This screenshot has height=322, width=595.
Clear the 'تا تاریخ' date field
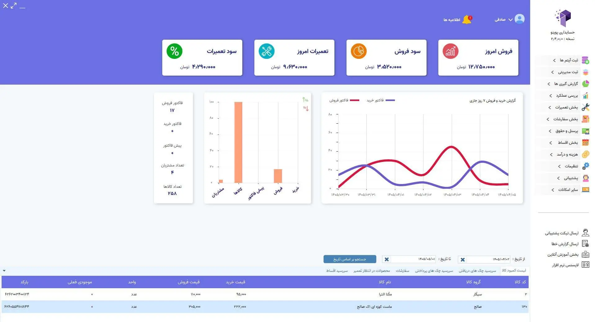pos(387,259)
